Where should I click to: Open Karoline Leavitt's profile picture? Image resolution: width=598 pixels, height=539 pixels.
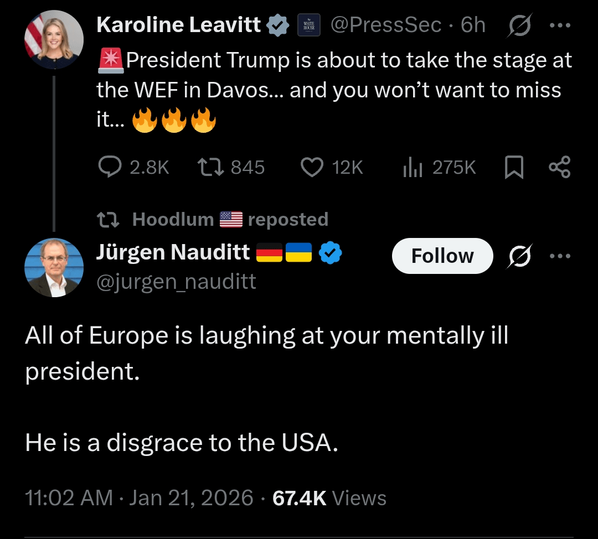[54, 40]
